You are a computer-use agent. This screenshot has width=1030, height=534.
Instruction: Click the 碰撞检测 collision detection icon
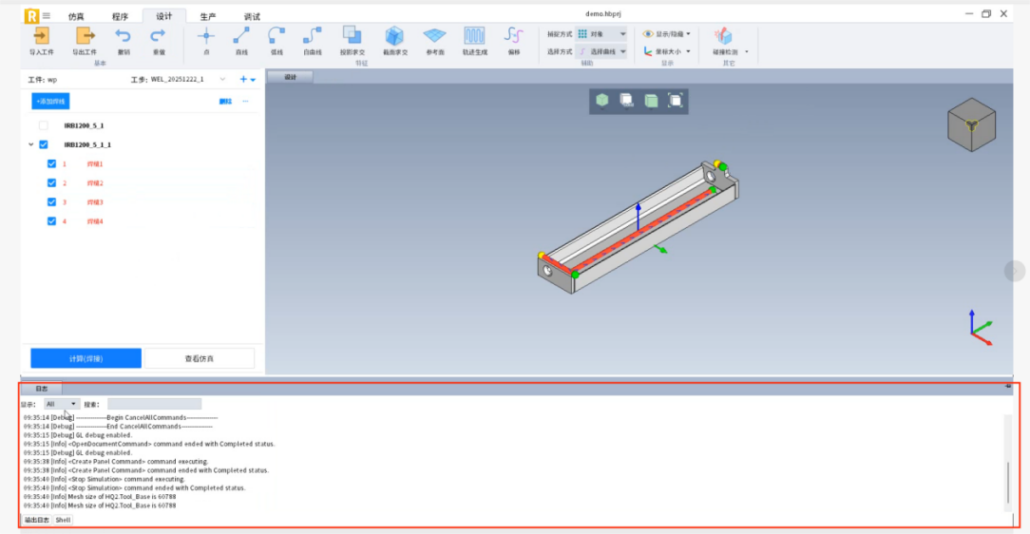723,36
